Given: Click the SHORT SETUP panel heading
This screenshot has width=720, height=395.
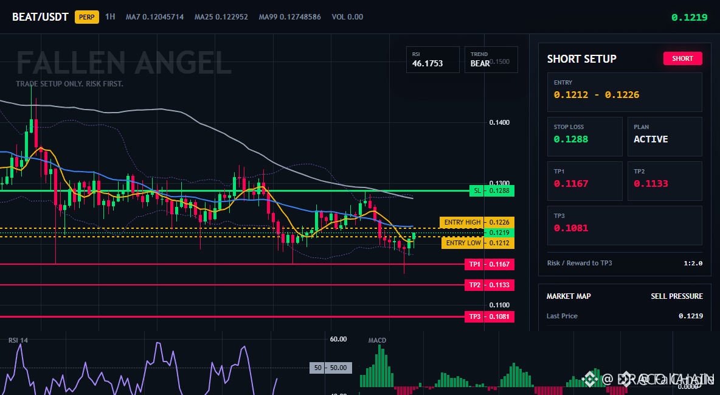Looking at the screenshot, I should [x=581, y=59].
